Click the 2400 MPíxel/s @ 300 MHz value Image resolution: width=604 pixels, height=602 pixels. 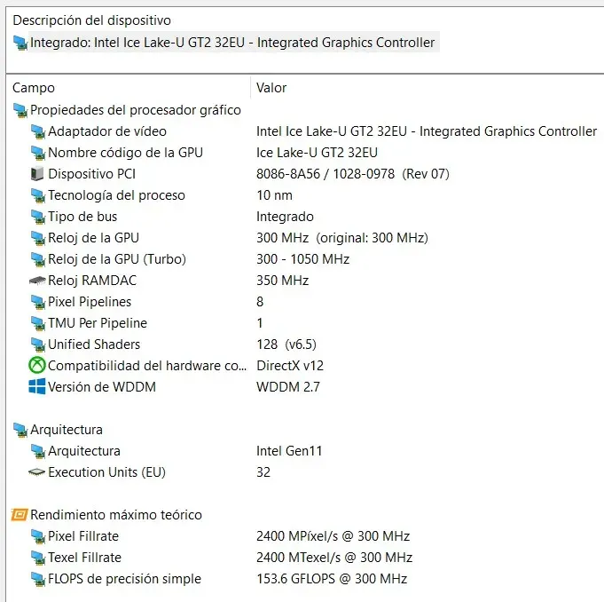333,536
